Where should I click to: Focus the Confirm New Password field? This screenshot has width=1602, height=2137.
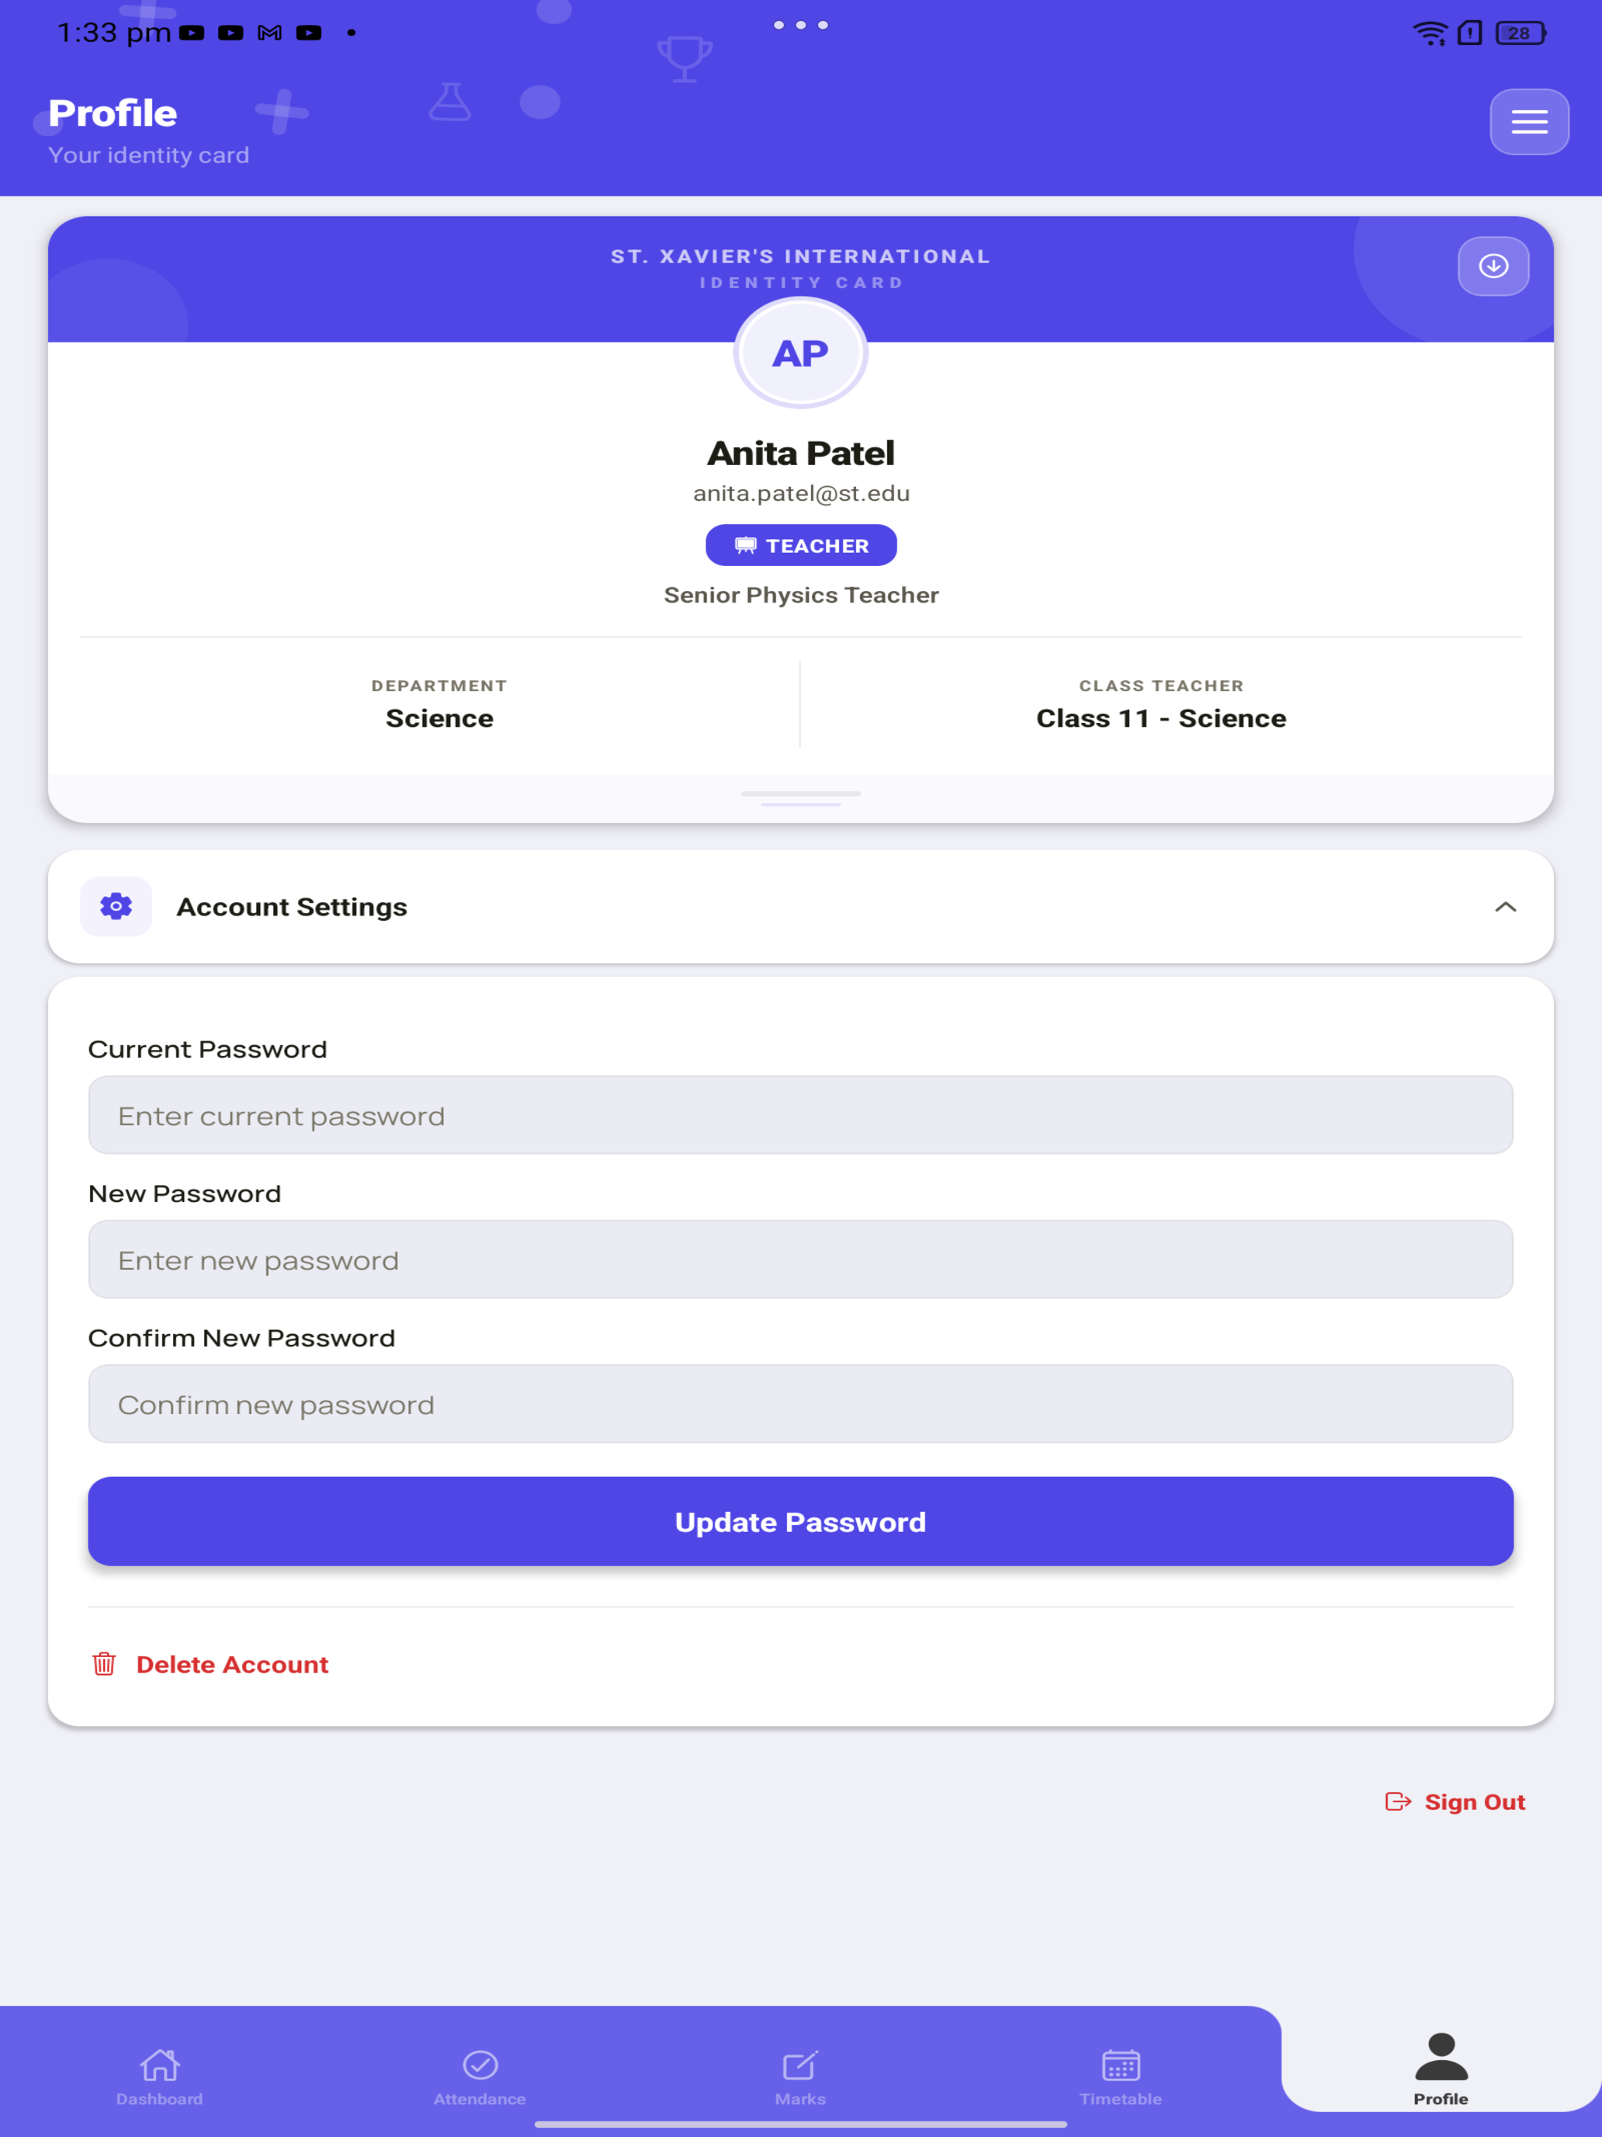(x=800, y=1404)
